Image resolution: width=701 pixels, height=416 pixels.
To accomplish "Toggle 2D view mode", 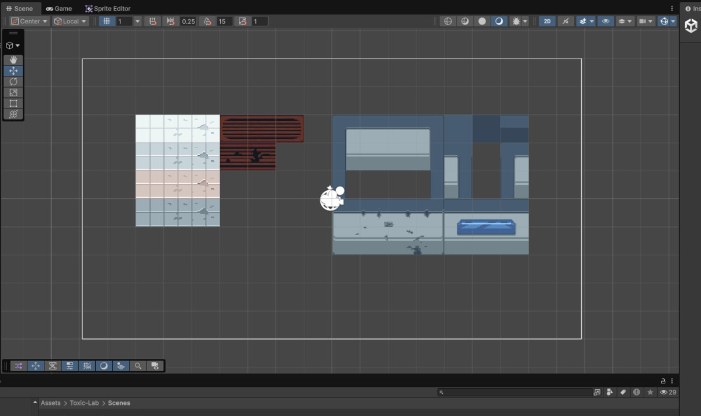I will point(547,21).
